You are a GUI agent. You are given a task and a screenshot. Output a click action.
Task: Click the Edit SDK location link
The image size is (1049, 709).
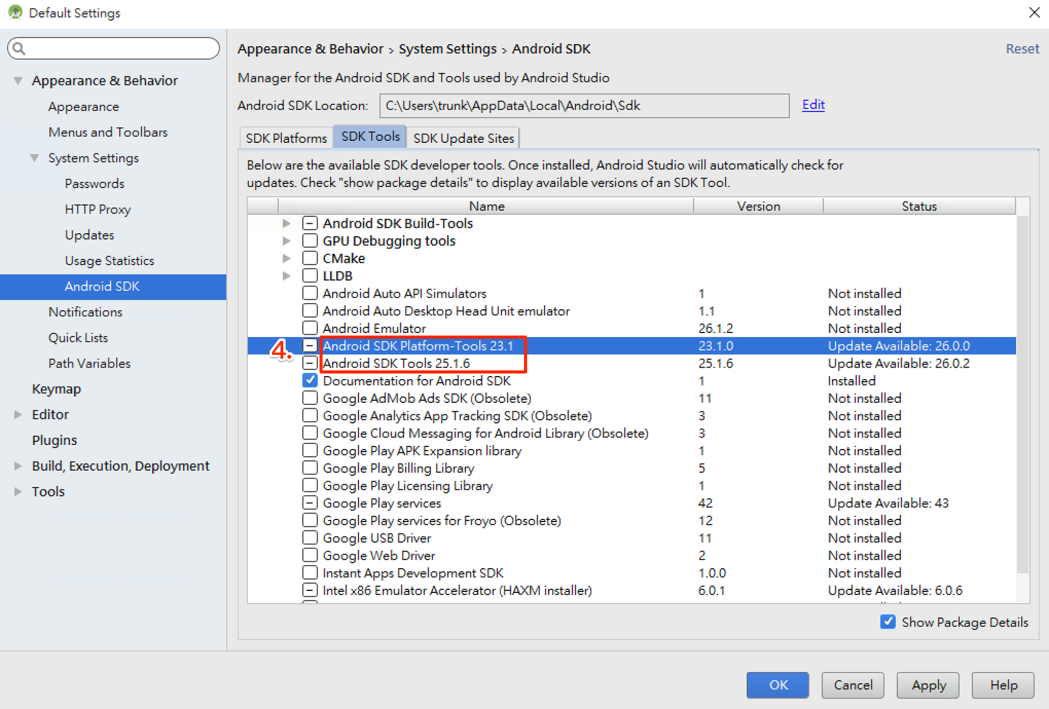pyautogui.click(x=813, y=105)
